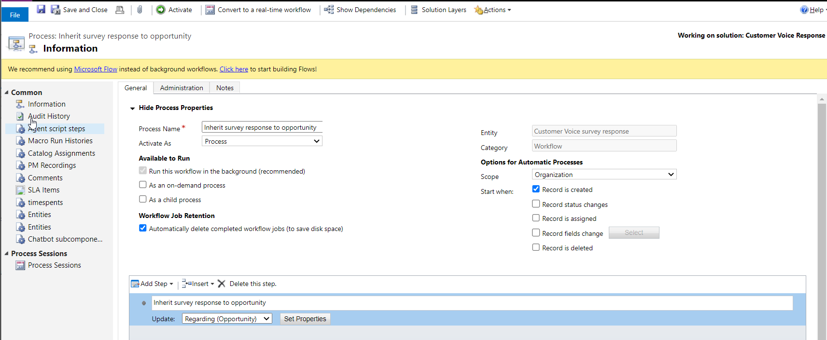Click the Customer Voice survey response entity field

pos(604,131)
